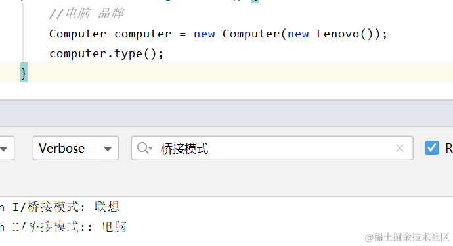453x246 pixels.
Task: Select the log line ending with 联想
Action: 60,207
